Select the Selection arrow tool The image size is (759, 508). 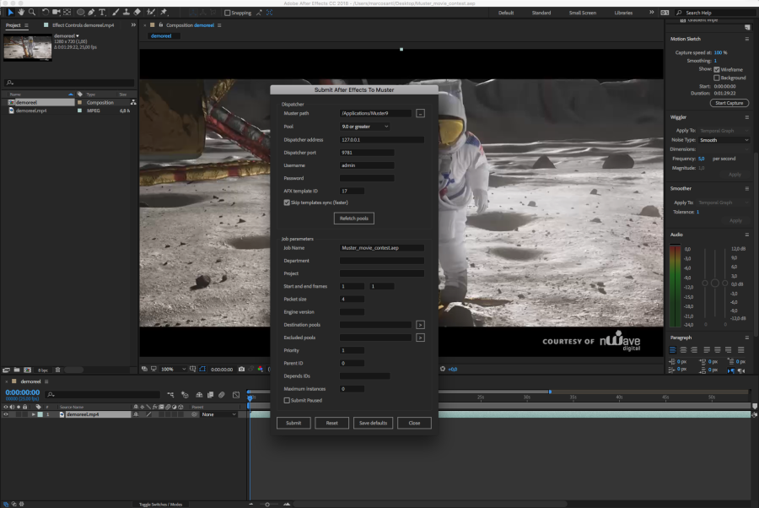[x=11, y=12]
